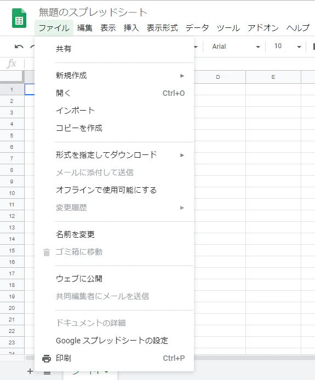Open the アドオン menu

[263, 28]
